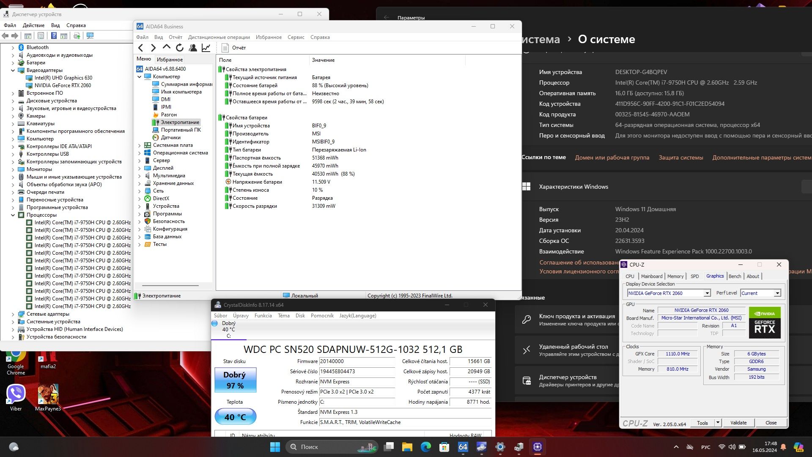812x457 pixels.
Task: Open Домен или рабочая группа link
Action: pyautogui.click(x=612, y=157)
